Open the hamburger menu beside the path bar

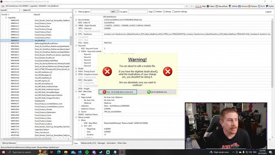(x=3, y=6)
